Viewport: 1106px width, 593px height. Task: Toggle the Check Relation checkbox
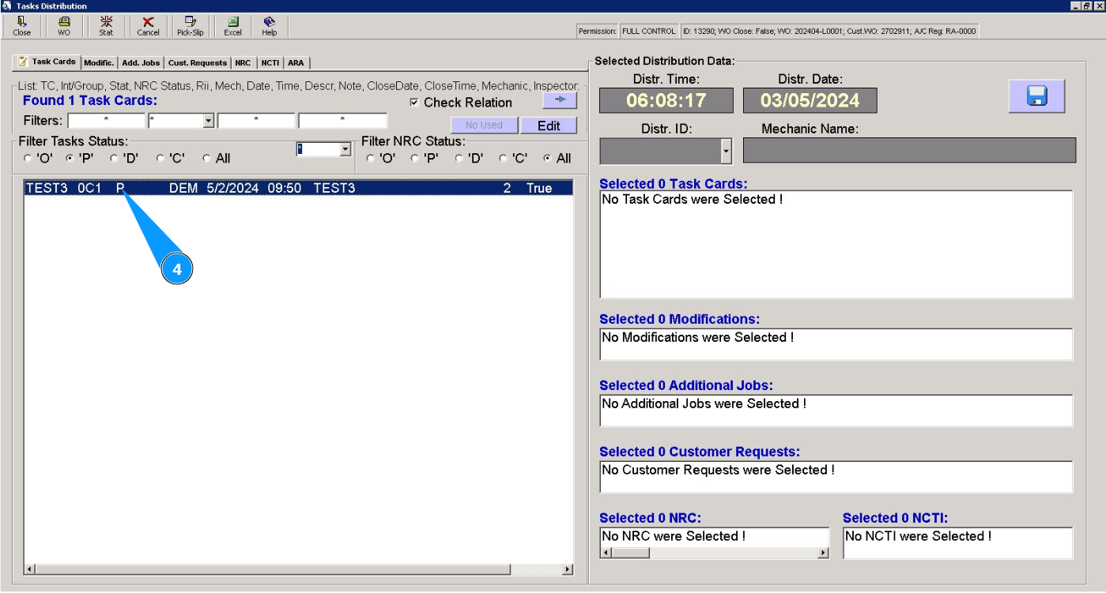(414, 103)
